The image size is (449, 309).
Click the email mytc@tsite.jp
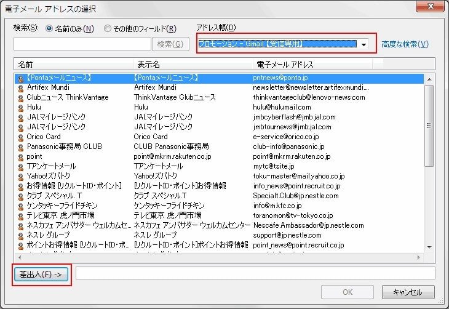(x=274, y=166)
